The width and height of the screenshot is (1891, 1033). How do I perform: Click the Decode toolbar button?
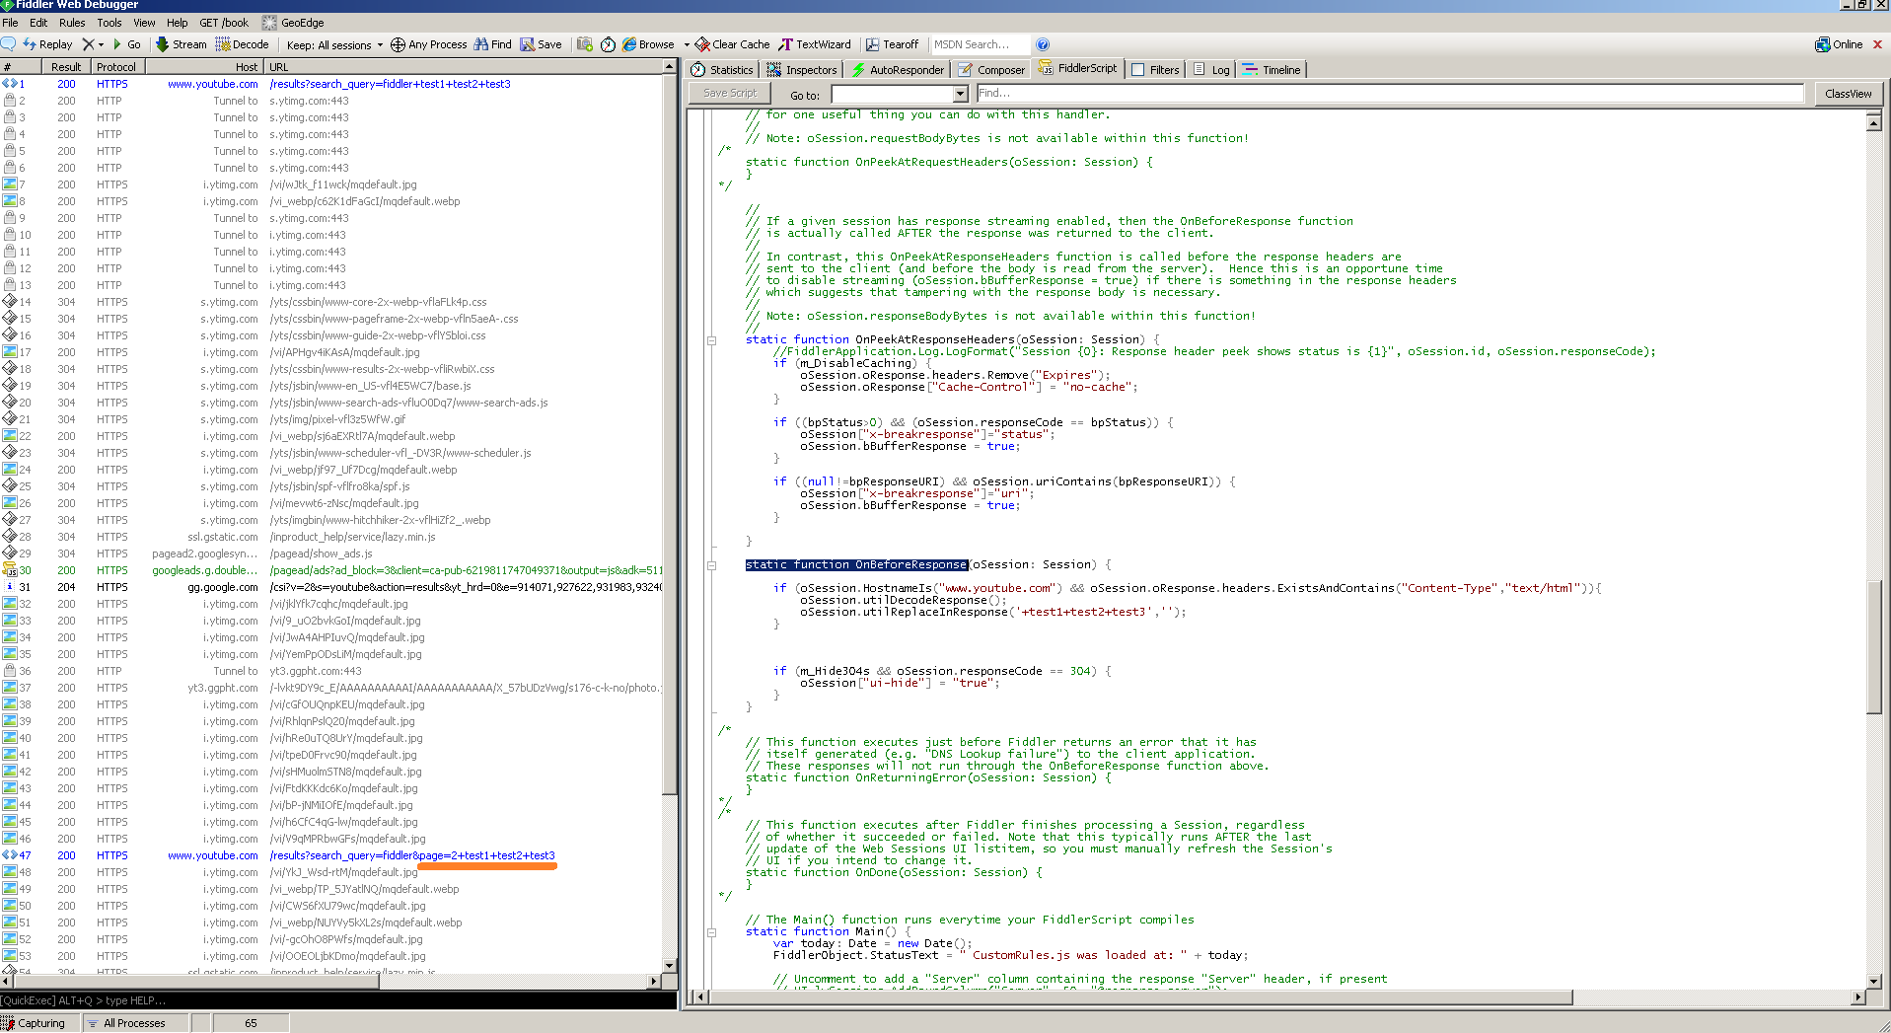click(243, 44)
